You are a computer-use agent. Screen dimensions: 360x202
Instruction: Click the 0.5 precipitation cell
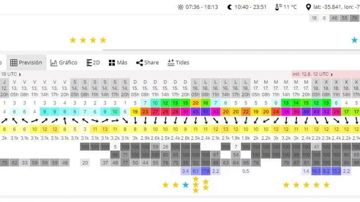pyautogui.click(x=246, y=171)
